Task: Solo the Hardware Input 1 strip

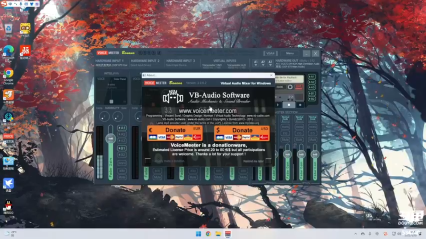Action: click(x=122, y=170)
